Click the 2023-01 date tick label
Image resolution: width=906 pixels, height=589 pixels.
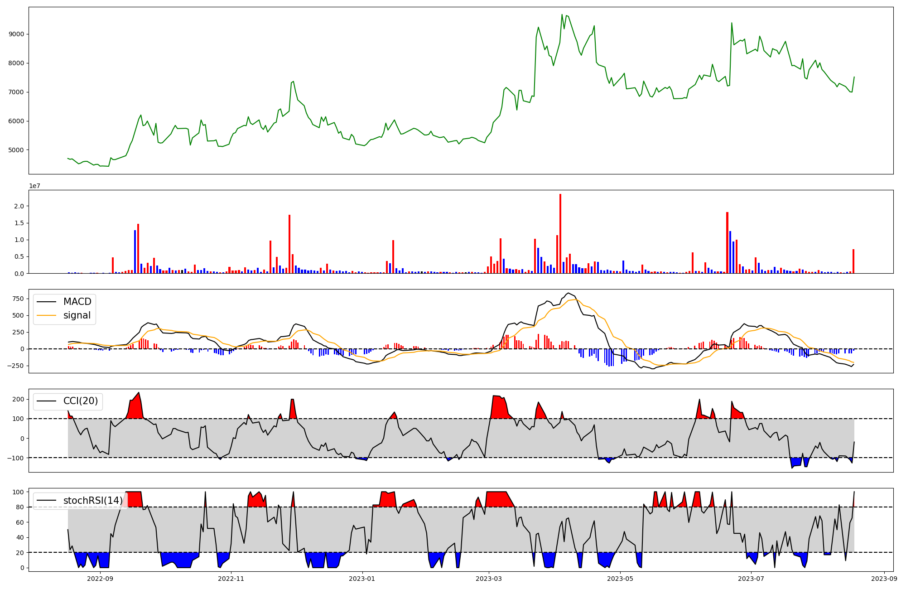pos(362,578)
